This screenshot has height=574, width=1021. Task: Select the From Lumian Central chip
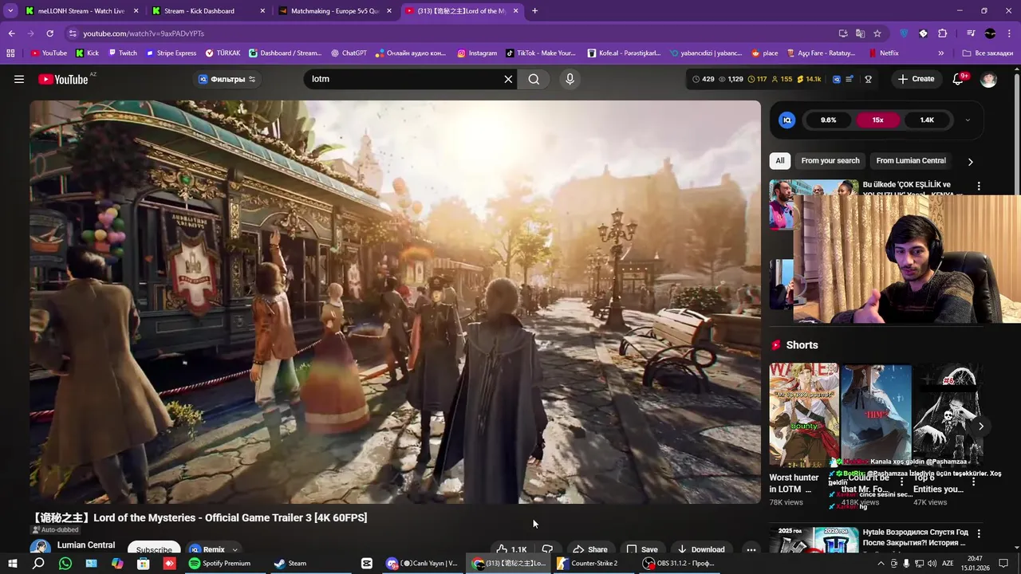(911, 161)
